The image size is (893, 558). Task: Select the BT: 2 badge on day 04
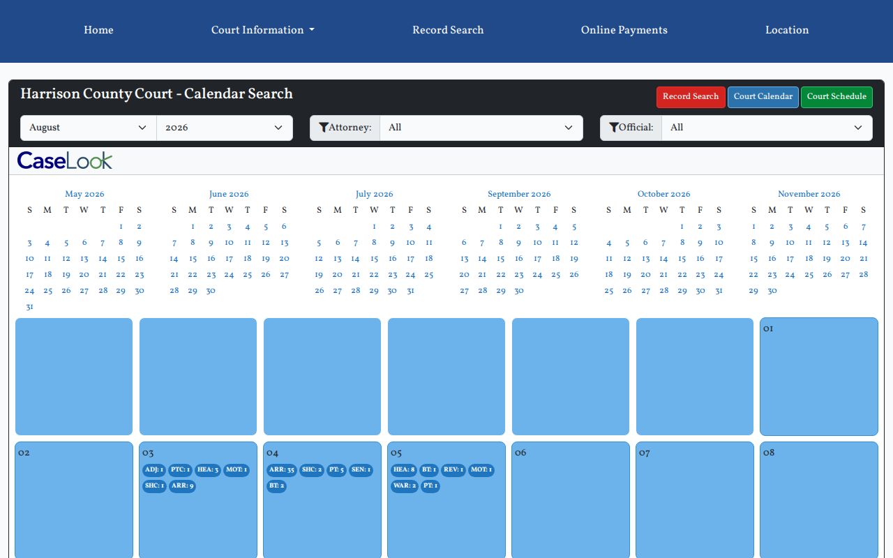pyautogui.click(x=276, y=486)
